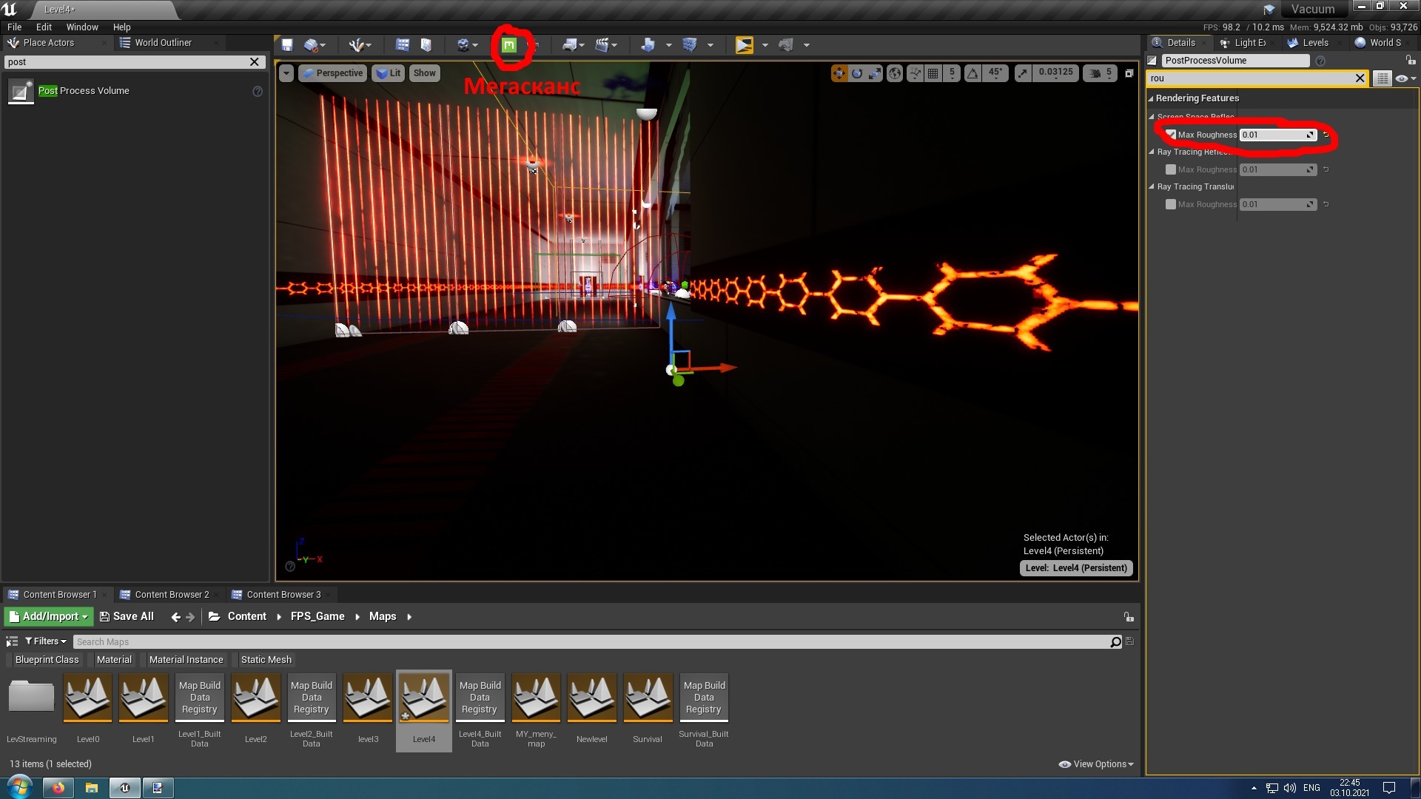This screenshot has width=1421, height=799.
Task: Open the Filters button in Content Browser
Action: (x=46, y=641)
